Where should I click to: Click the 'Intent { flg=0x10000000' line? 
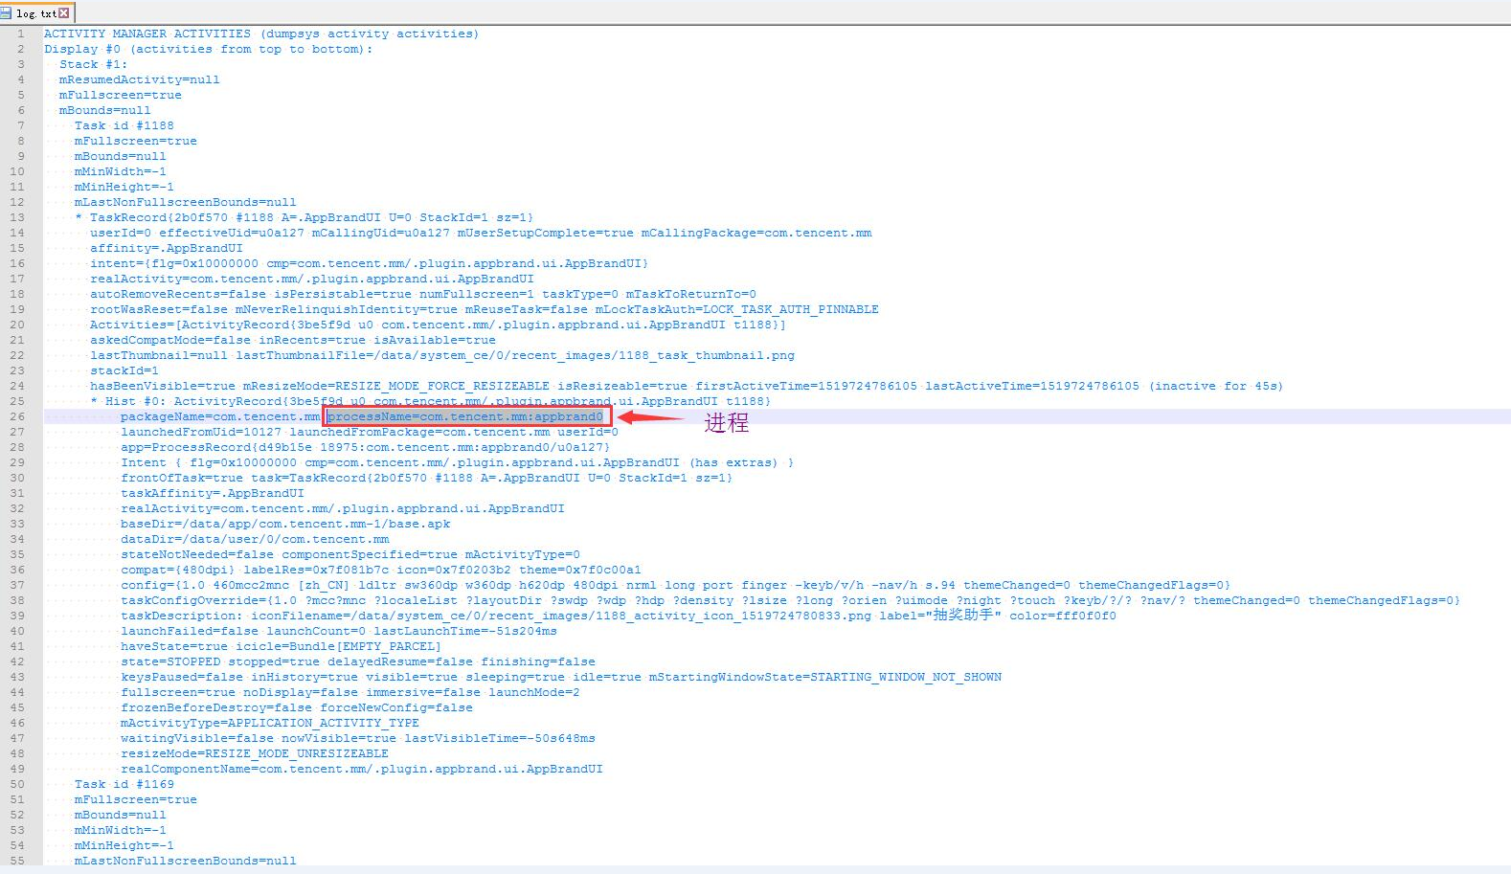[457, 462]
